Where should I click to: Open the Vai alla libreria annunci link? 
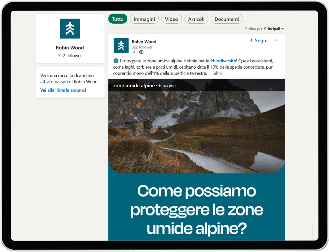point(63,90)
